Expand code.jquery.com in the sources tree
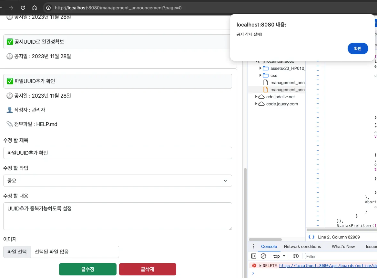 point(256,104)
